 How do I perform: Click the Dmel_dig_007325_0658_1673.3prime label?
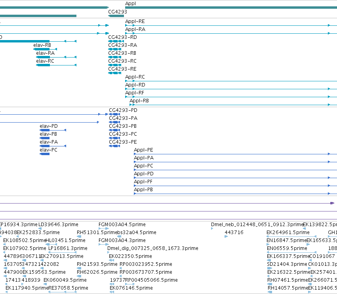pos(153,248)
